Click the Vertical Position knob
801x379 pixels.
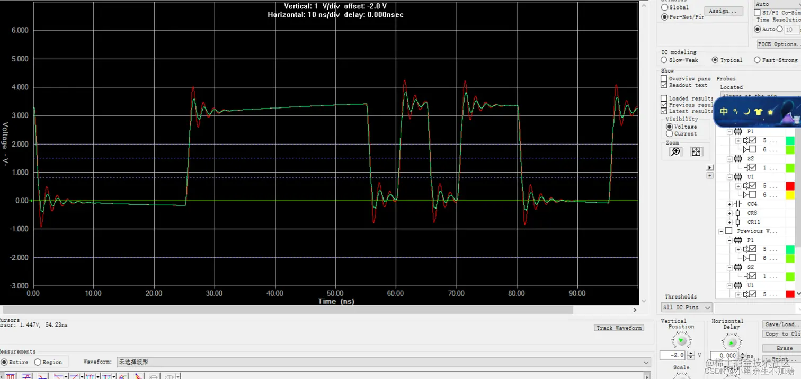click(x=681, y=340)
